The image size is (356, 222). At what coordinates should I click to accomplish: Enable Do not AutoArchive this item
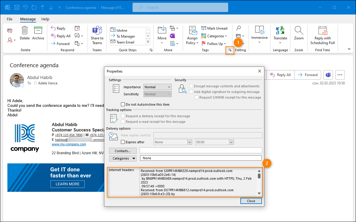tap(123, 104)
